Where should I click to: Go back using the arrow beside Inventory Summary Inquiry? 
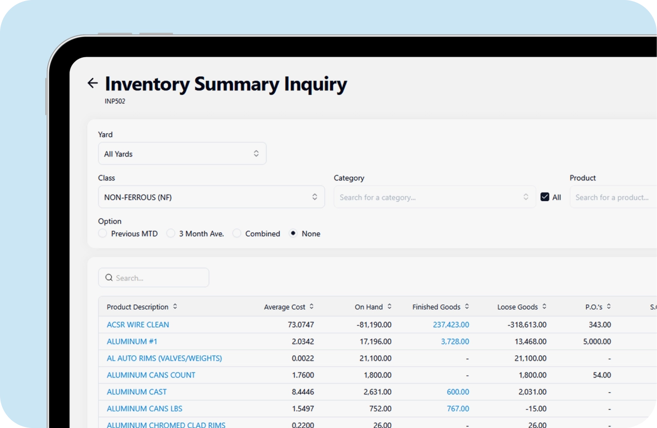click(x=93, y=83)
